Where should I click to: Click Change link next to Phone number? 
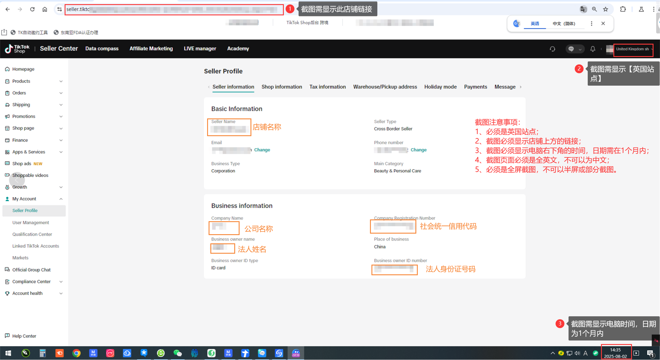coord(418,150)
